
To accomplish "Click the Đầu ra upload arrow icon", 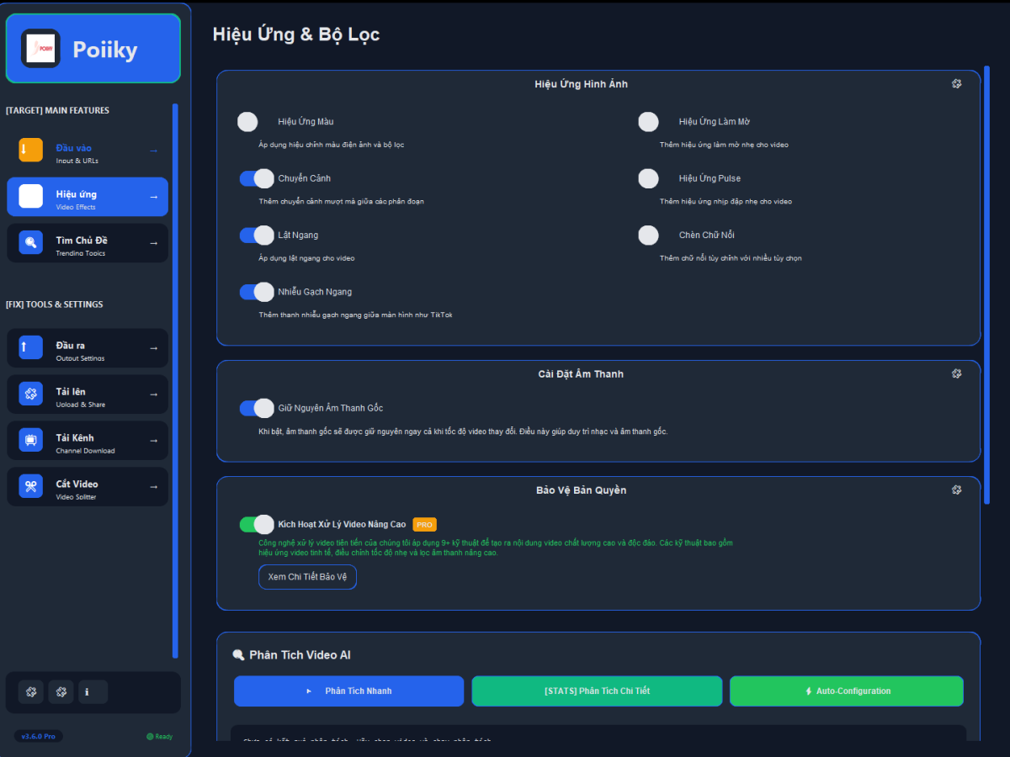I will pos(30,347).
